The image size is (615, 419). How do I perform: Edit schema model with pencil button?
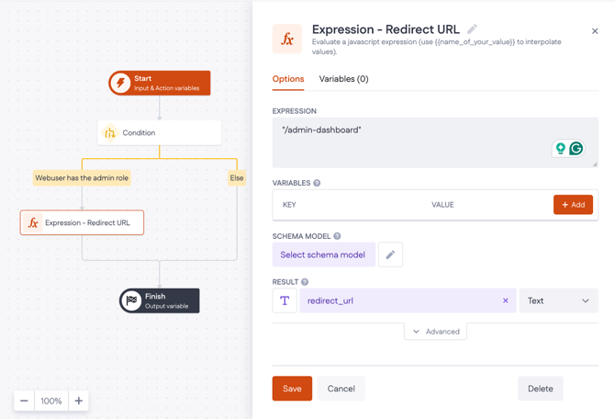(390, 255)
